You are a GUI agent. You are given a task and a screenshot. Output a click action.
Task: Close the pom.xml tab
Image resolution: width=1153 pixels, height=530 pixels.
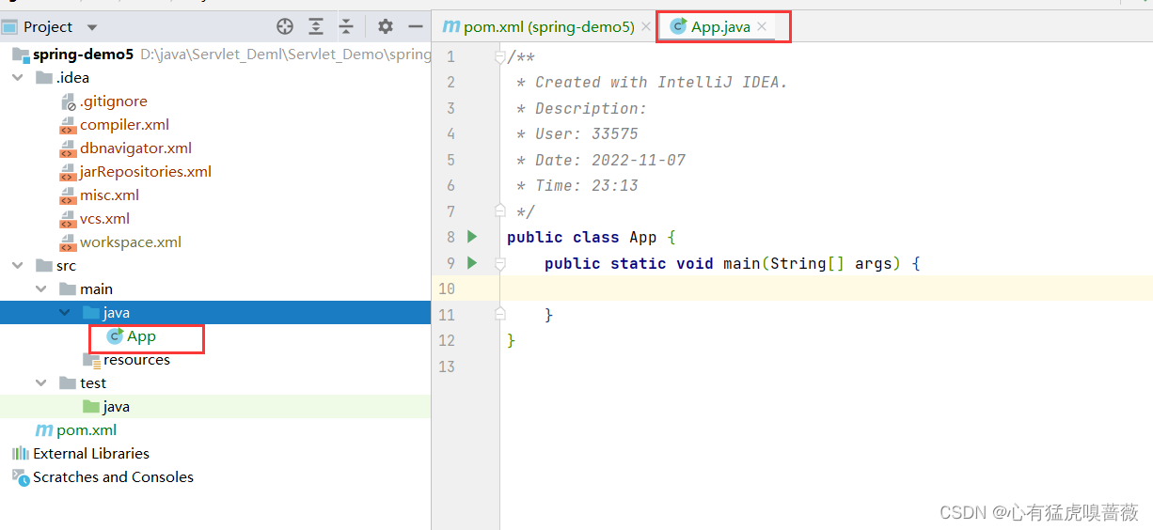(646, 27)
